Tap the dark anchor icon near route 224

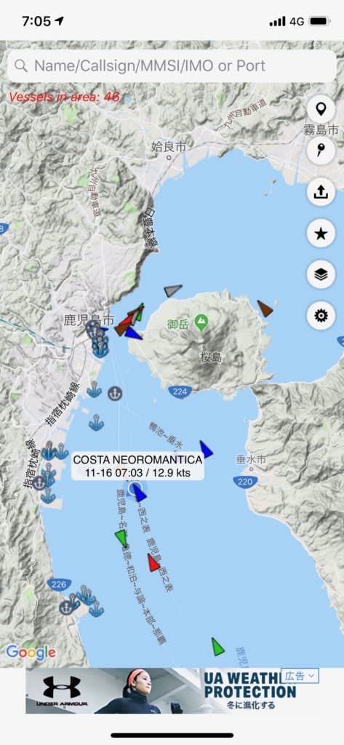[114, 394]
